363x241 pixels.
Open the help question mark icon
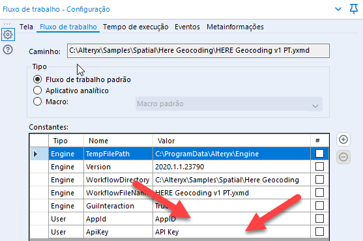tap(8, 50)
